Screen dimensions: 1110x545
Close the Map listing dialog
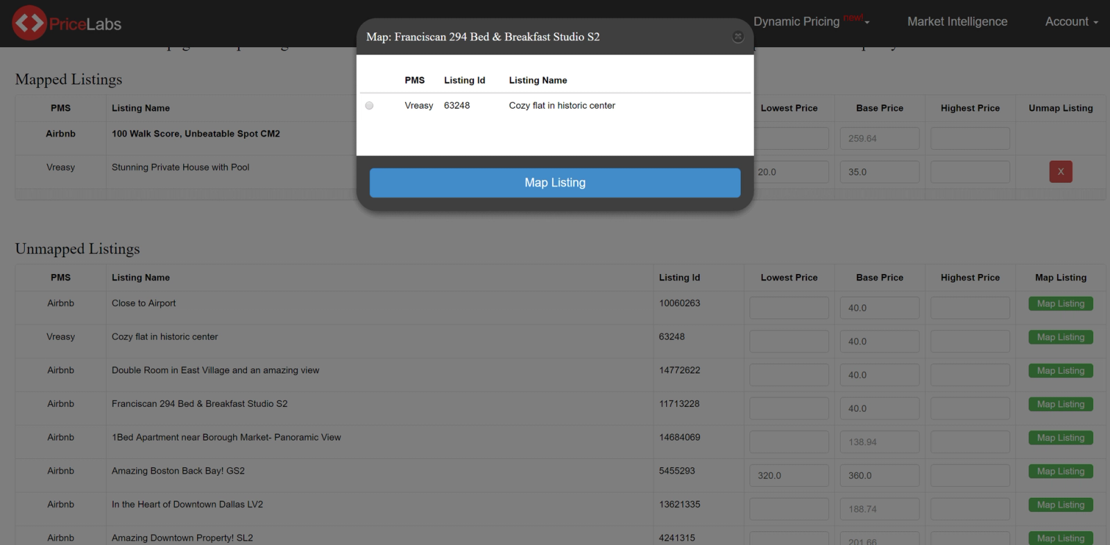click(738, 37)
